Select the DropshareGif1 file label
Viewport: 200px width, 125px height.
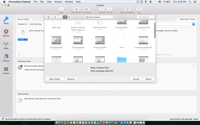point(122,27)
